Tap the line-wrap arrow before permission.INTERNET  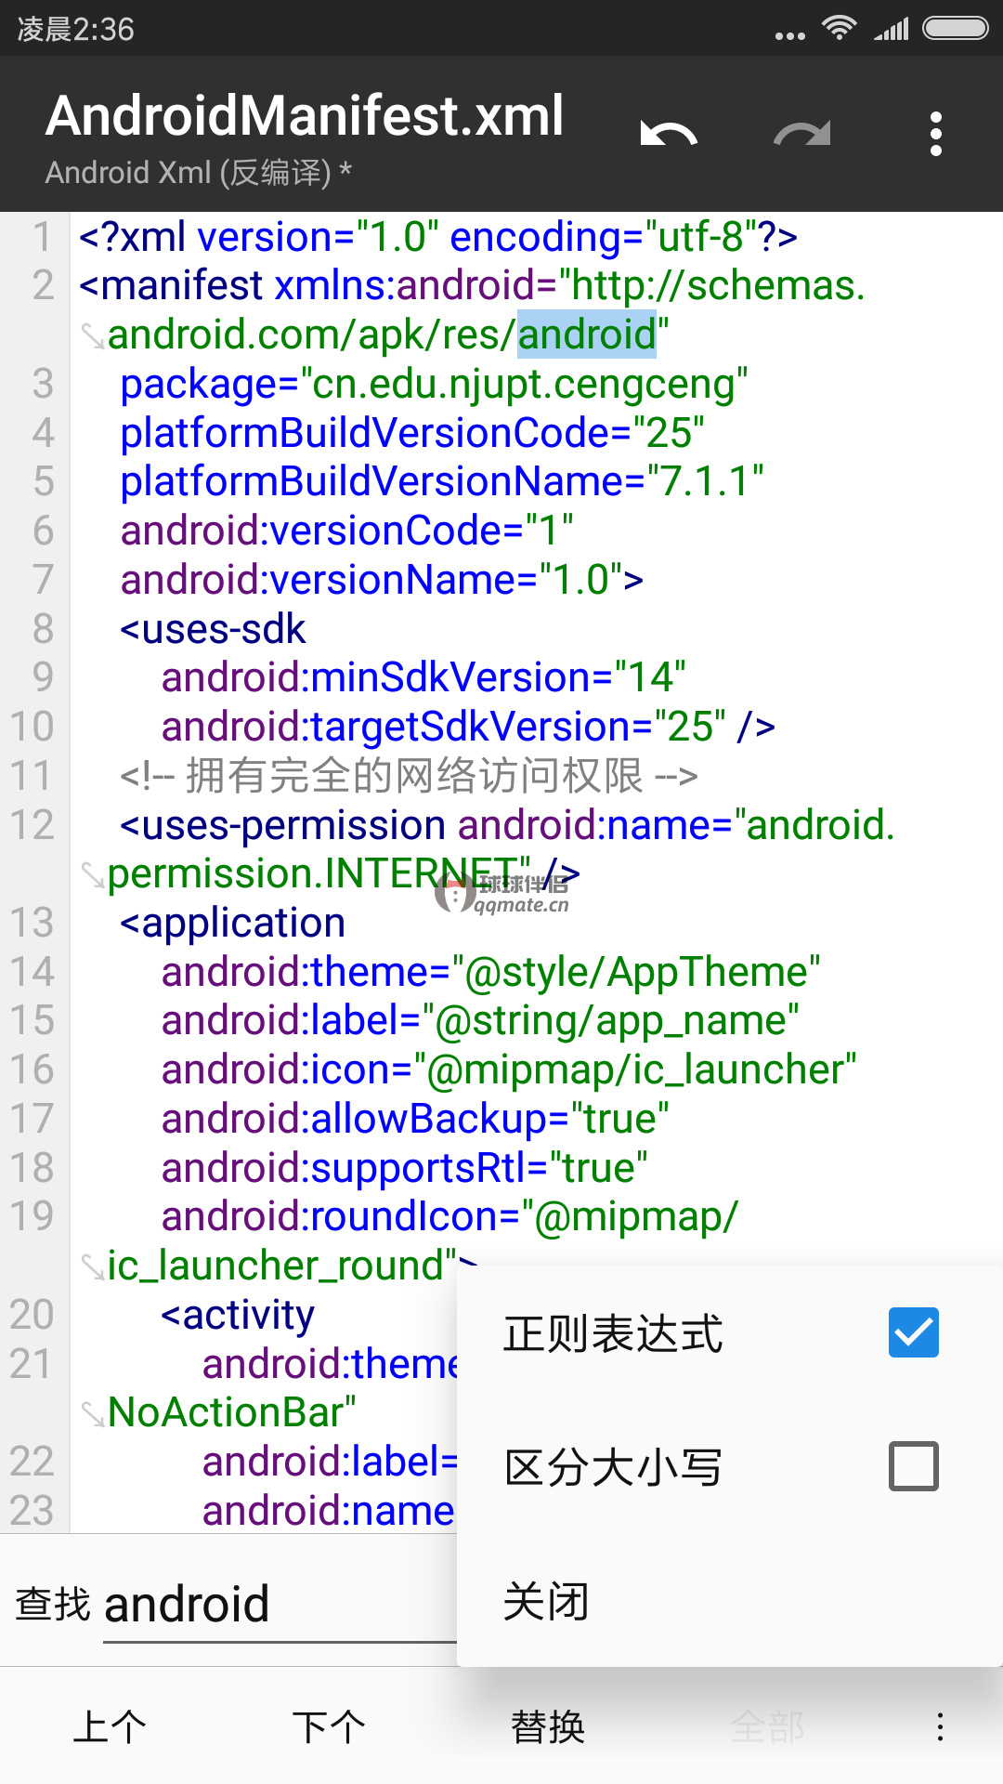[93, 875]
